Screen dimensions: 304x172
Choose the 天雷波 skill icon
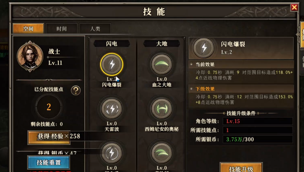tap(112, 109)
